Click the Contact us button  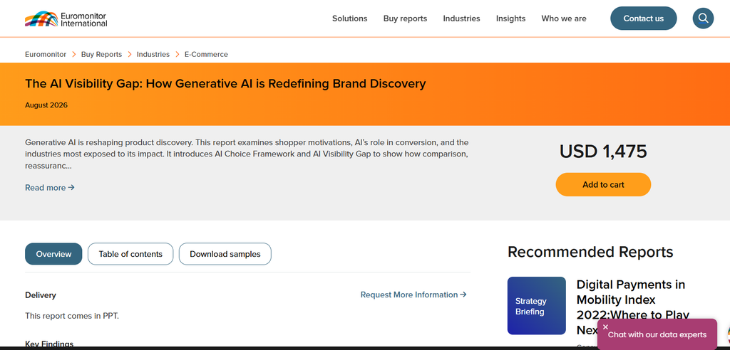pyautogui.click(x=644, y=18)
